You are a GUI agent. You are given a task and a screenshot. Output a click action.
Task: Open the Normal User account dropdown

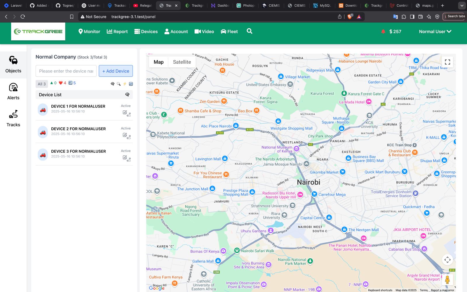click(435, 31)
